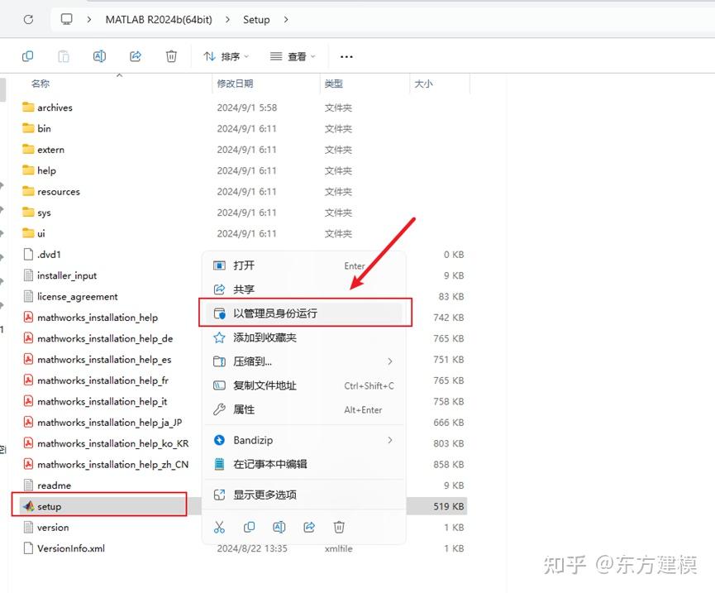The height and width of the screenshot is (593, 715).
Task: Click the refresh icon beside the address bar
Action: pos(28,19)
